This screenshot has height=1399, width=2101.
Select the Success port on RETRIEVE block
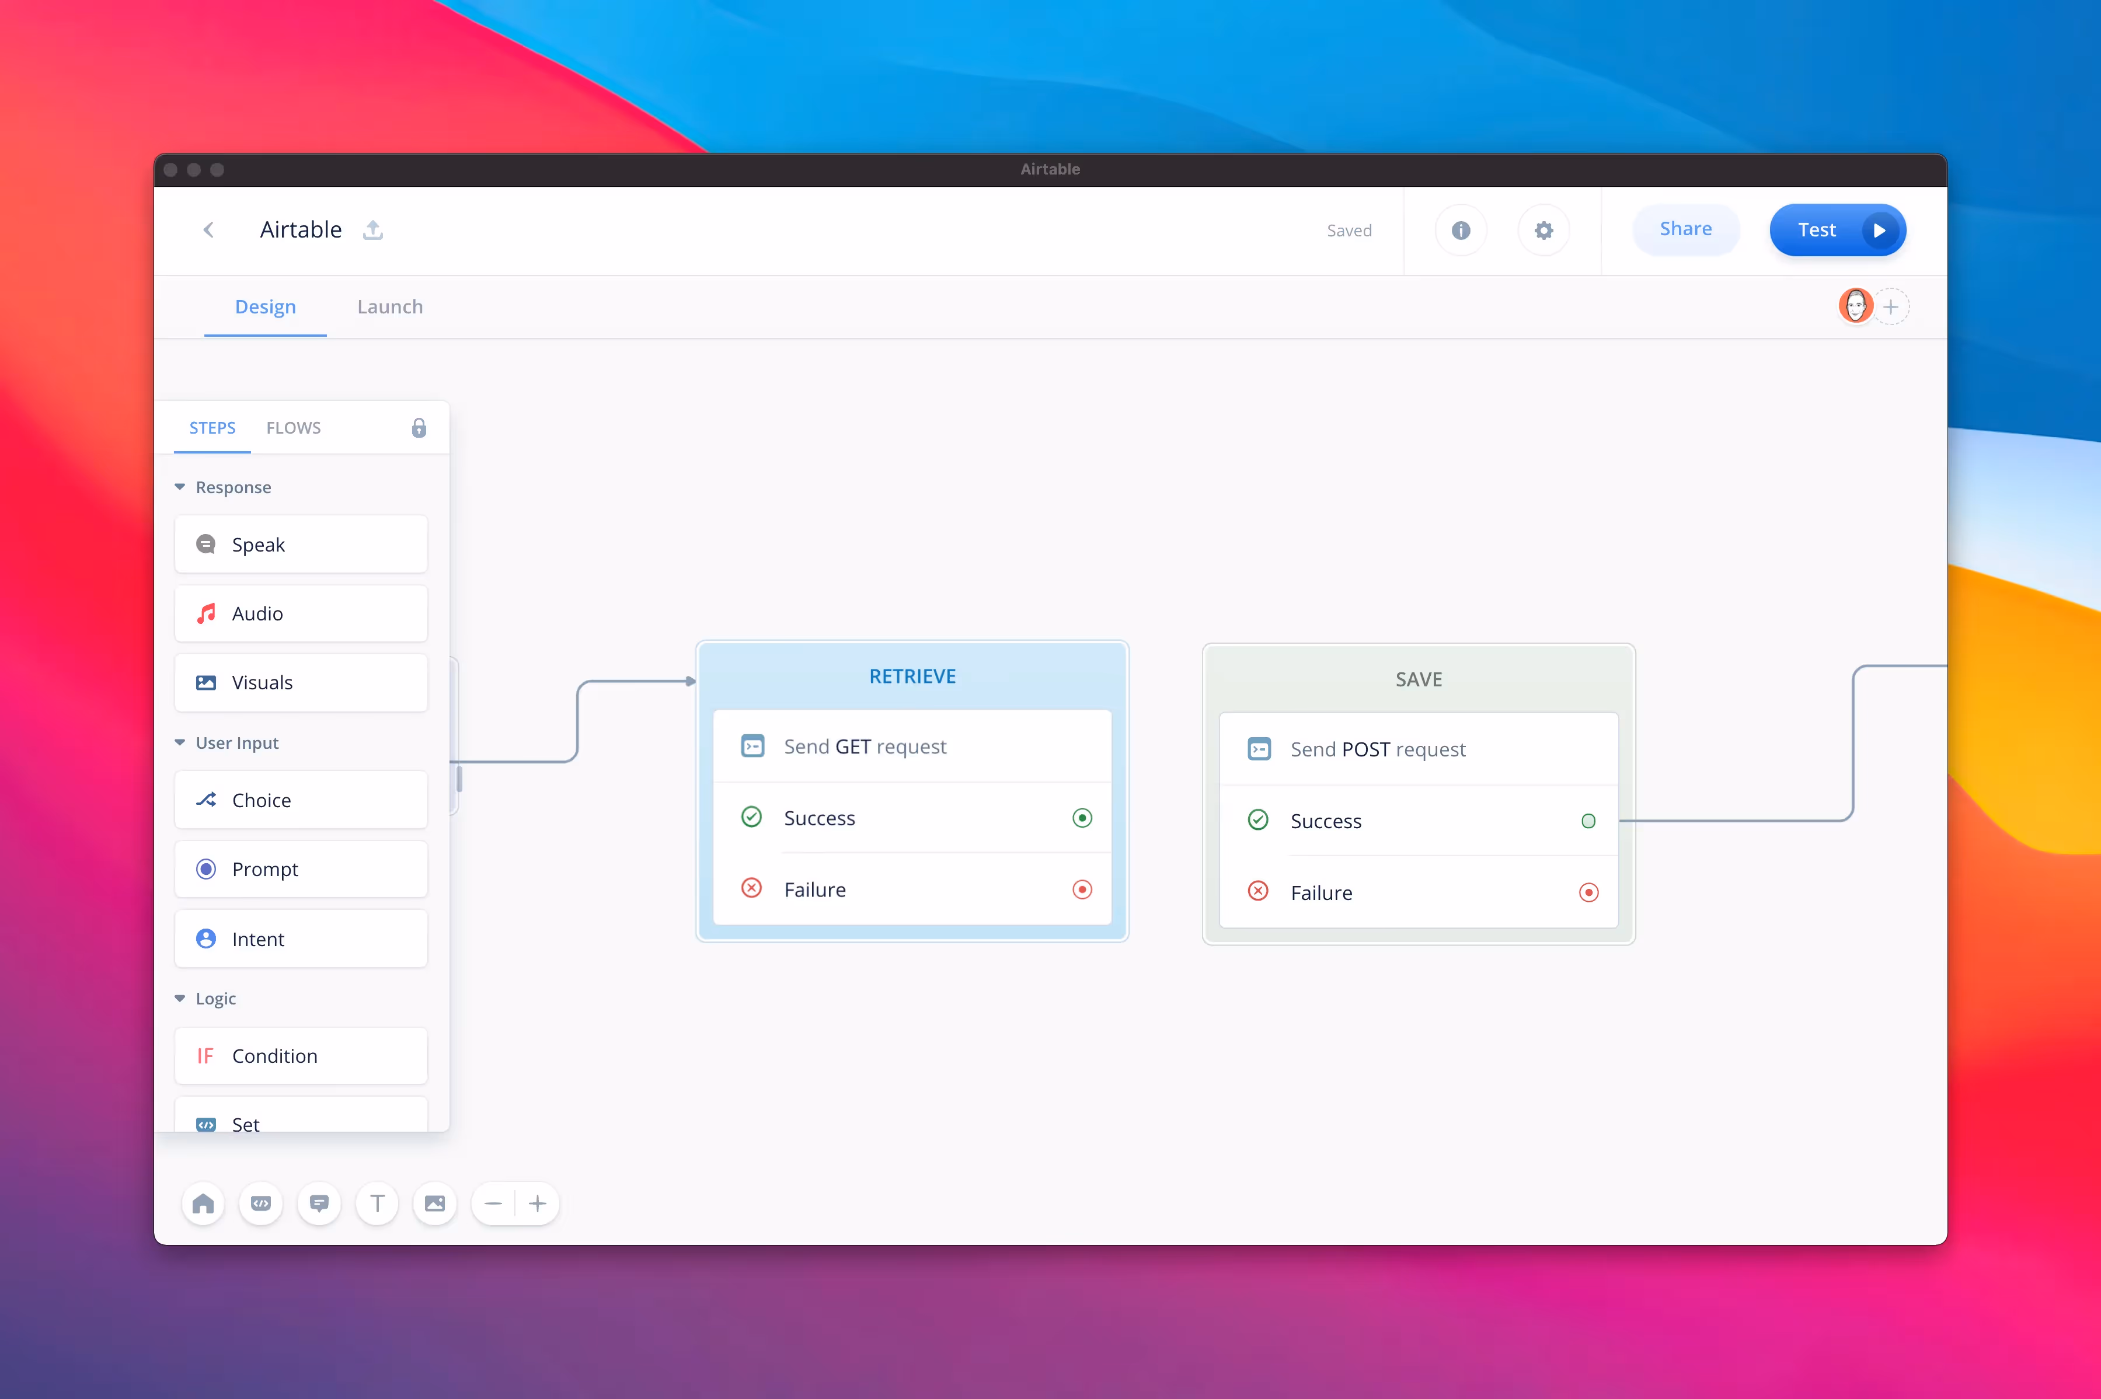click(1081, 817)
